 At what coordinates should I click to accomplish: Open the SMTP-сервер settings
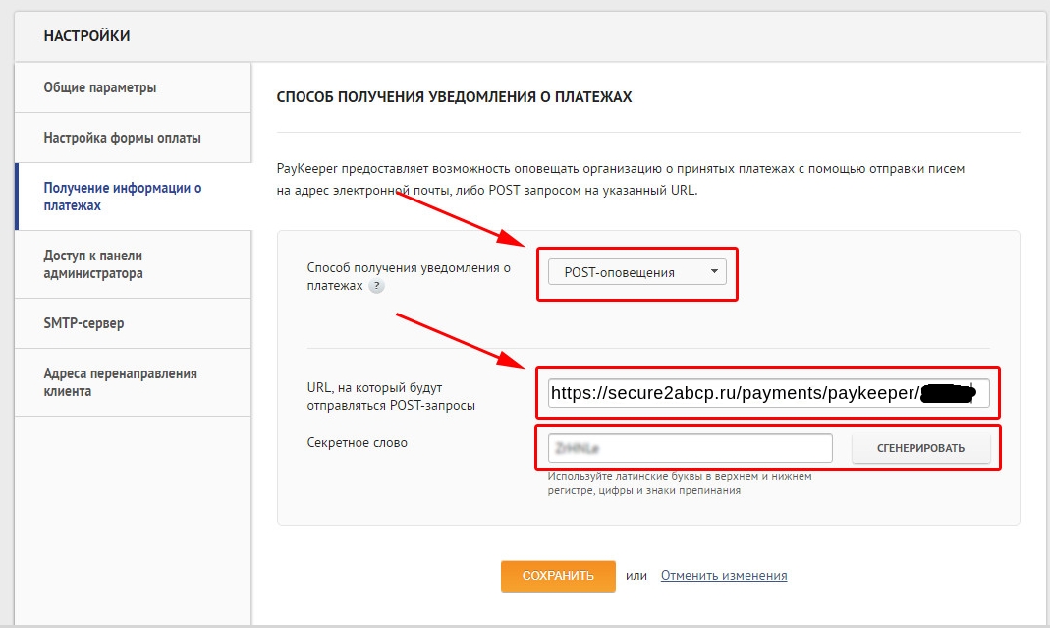[x=83, y=323]
